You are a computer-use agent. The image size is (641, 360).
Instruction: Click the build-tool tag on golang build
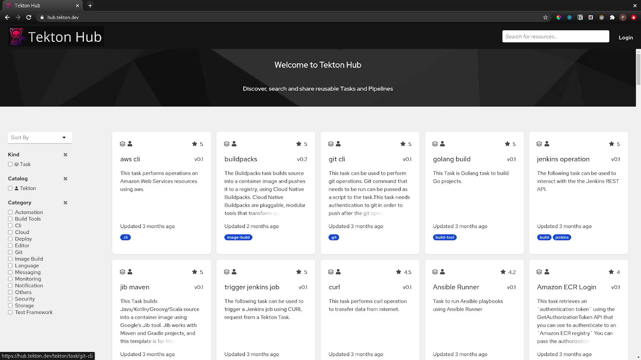coord(445,237)
